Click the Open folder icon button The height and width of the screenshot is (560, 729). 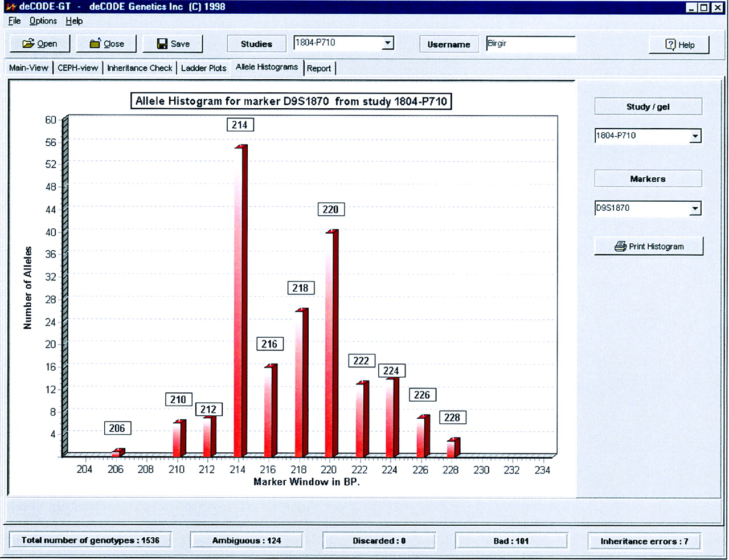tap(28, 44)
